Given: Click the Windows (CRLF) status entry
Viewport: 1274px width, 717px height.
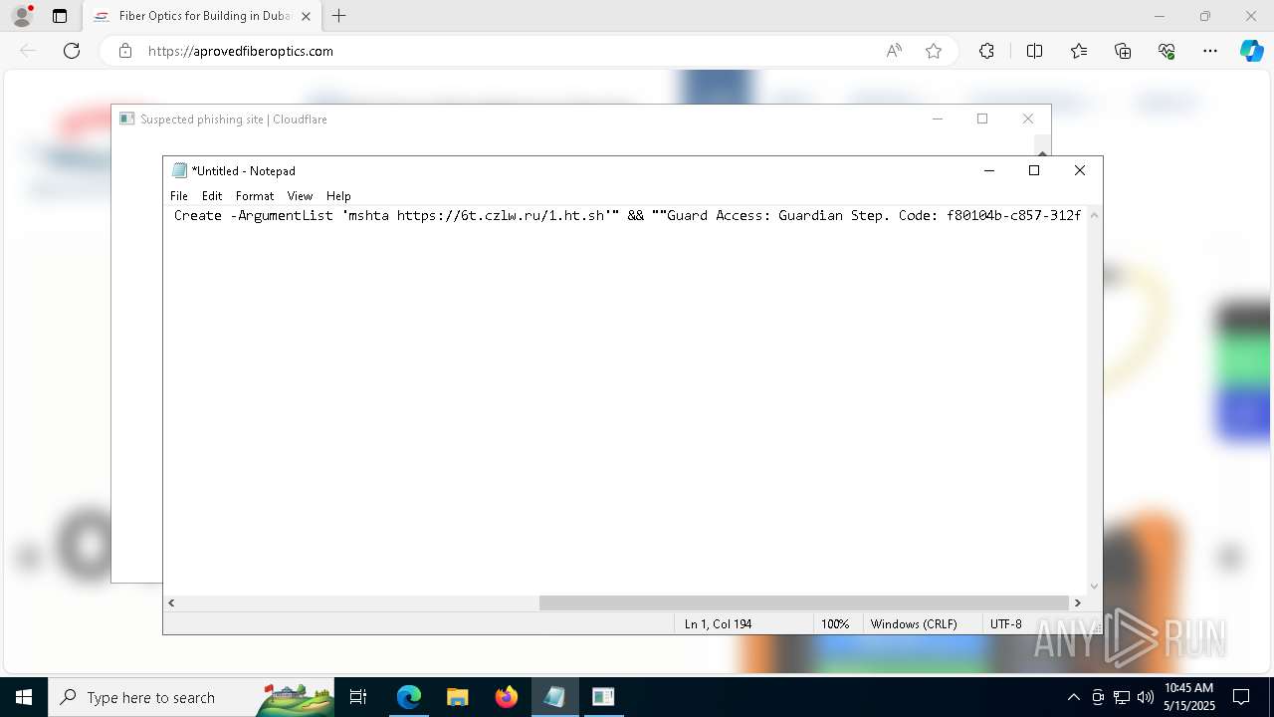Looking at the screenshot, I should pyautogui.click(x=914, y=624).
